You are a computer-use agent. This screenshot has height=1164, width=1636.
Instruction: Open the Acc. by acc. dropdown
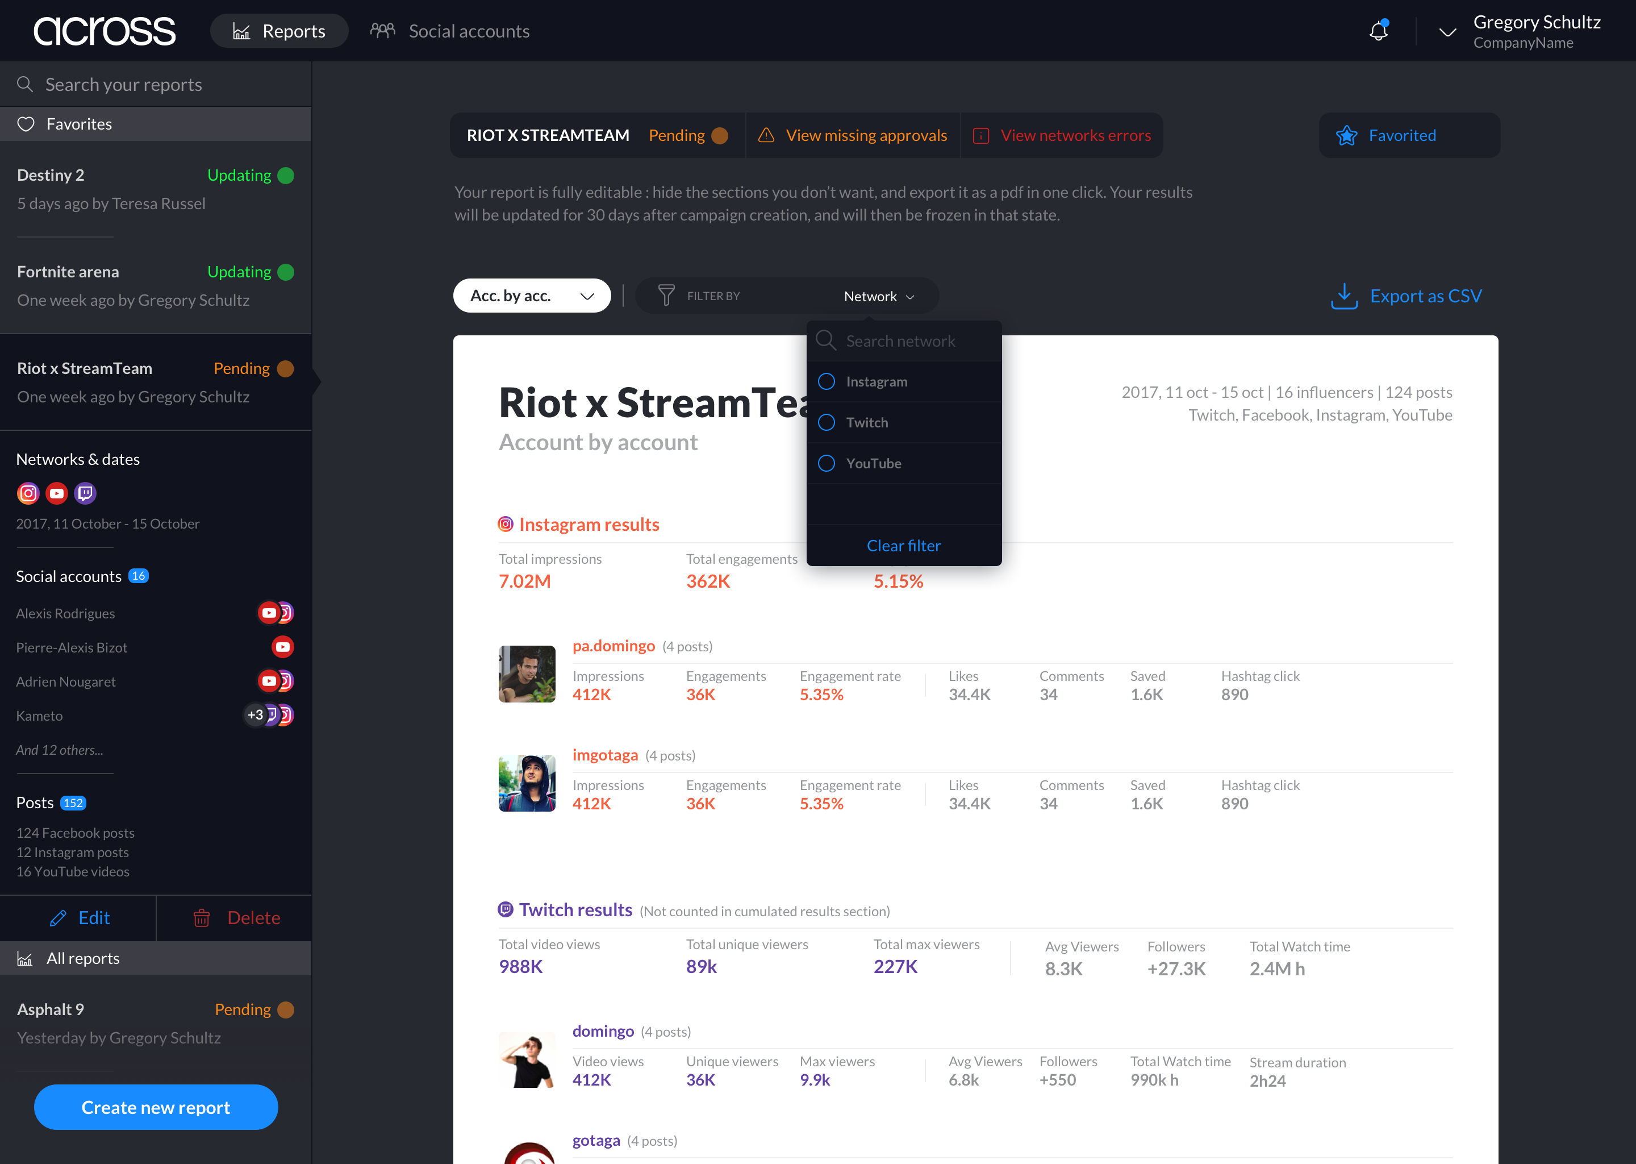tap(532, 296)
